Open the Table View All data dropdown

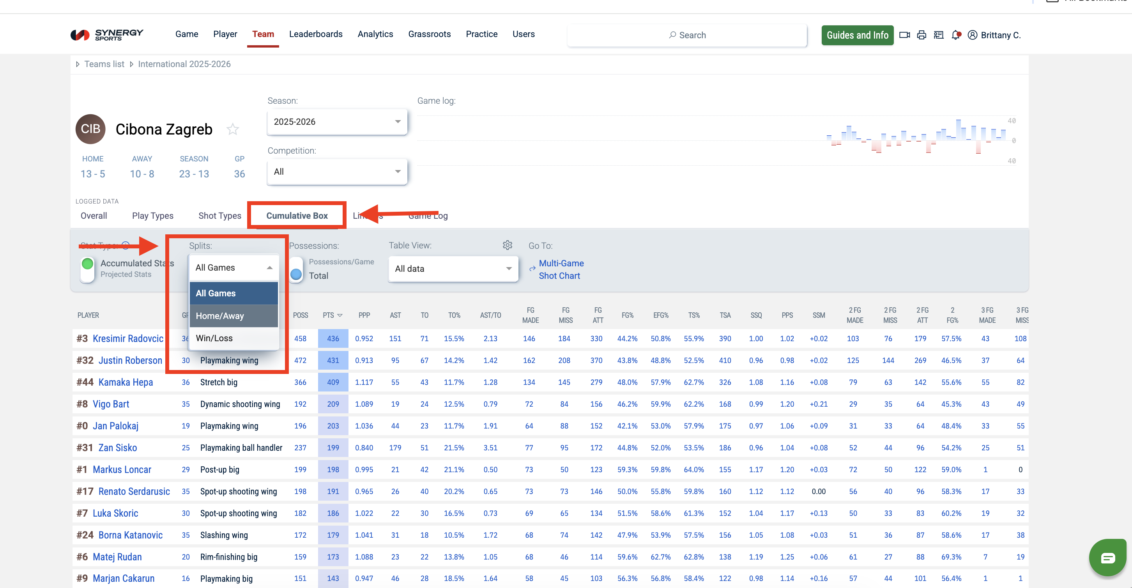click(453, 269)
